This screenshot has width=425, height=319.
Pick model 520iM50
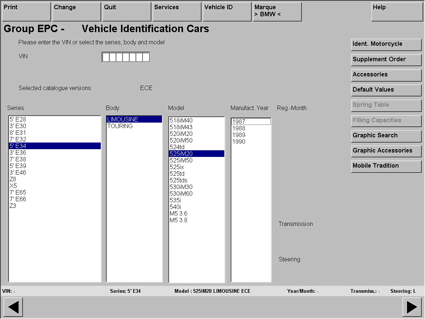tap(197, 140)
